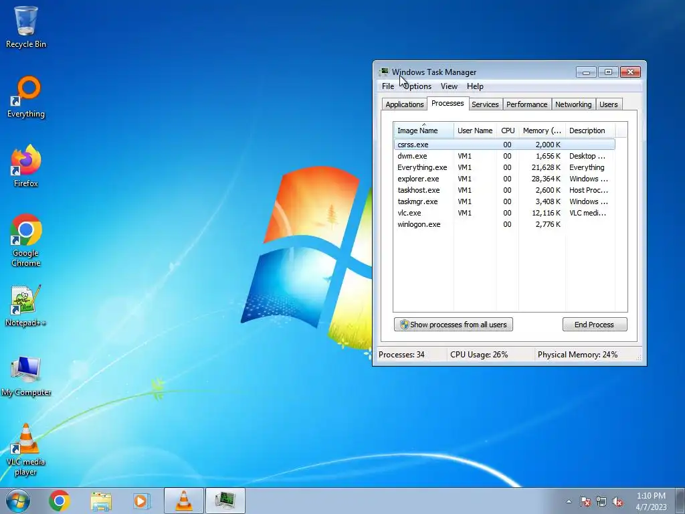The image size is (685, 514).
Task: Open the Windows Start button
Action: [x=18, y=501]
